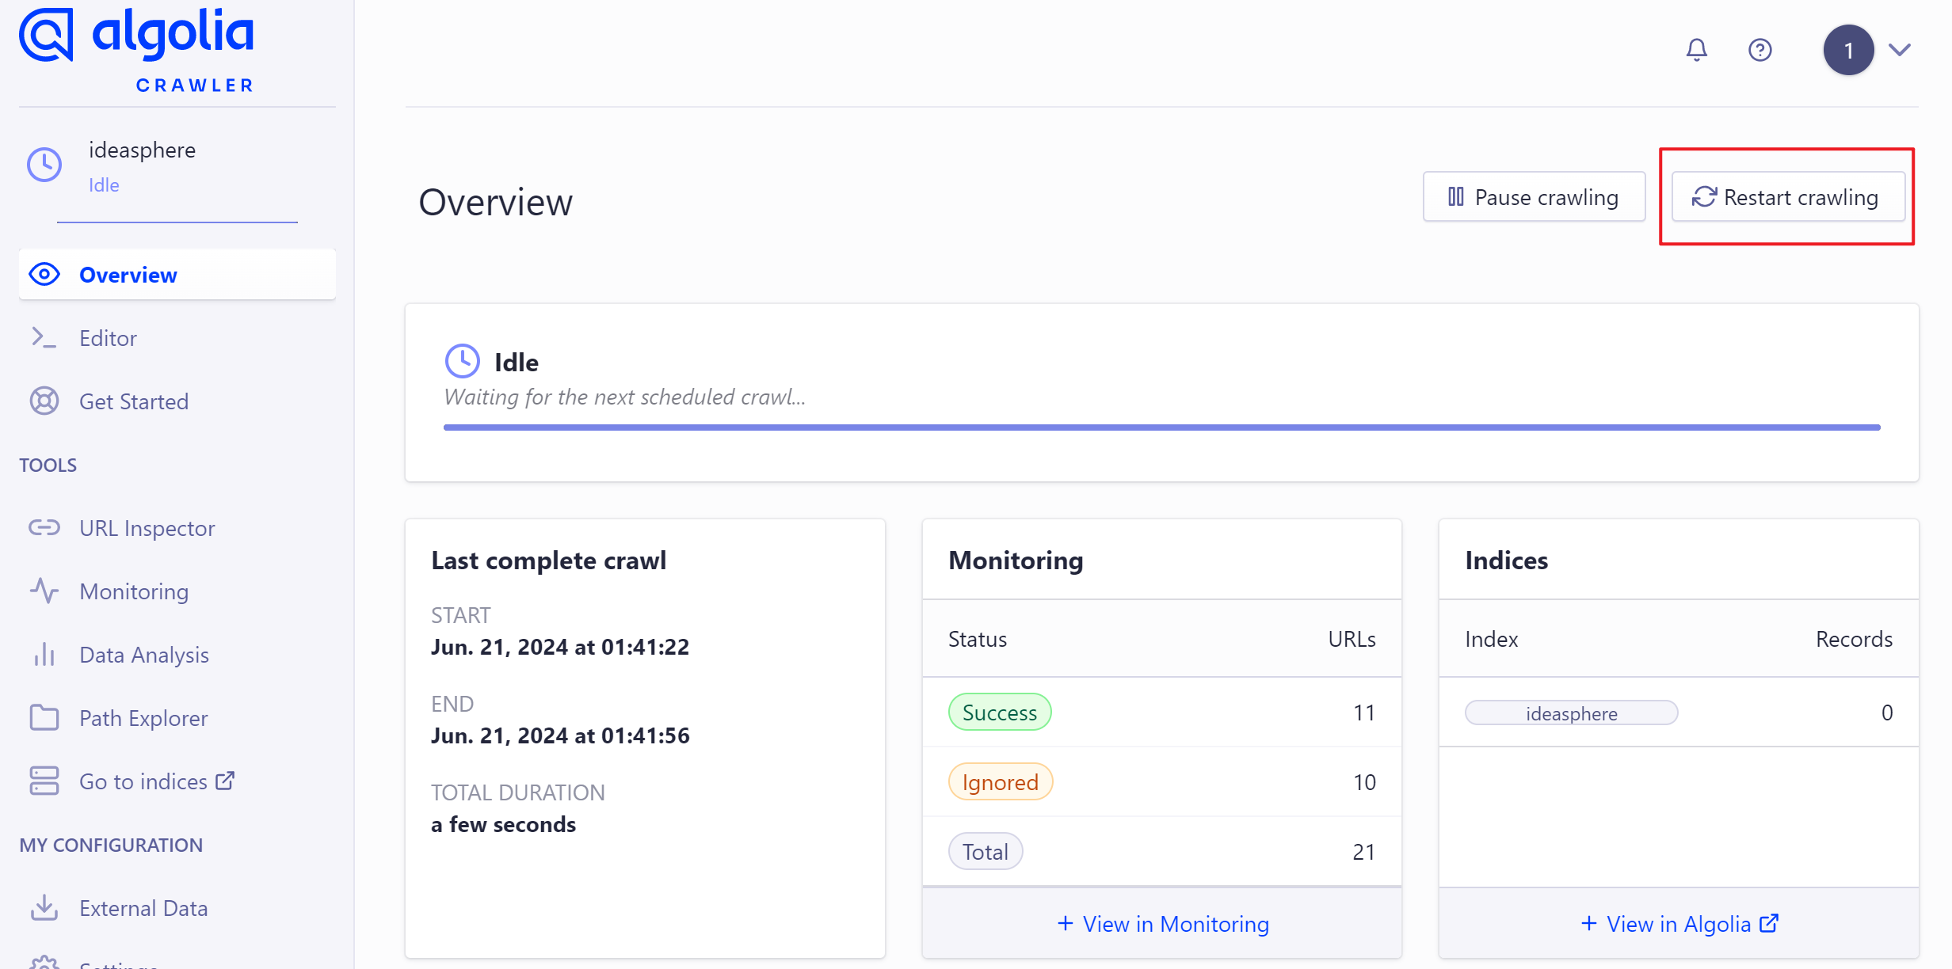The height and width of the screenshot is (969, 1952).
Task: Select 'a few seconds' duration text
Action: coord(503,824)
